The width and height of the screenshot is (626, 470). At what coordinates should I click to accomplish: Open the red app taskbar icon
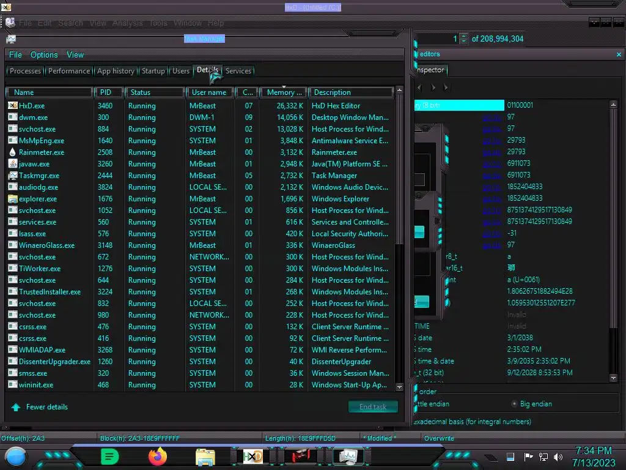pyautogui.click(x=301, y=457)
